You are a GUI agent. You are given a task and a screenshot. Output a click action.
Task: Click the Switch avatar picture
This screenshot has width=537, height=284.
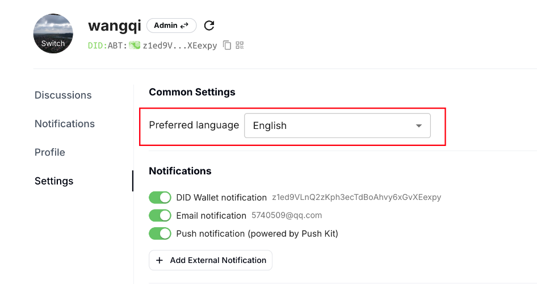pos(53,34)
